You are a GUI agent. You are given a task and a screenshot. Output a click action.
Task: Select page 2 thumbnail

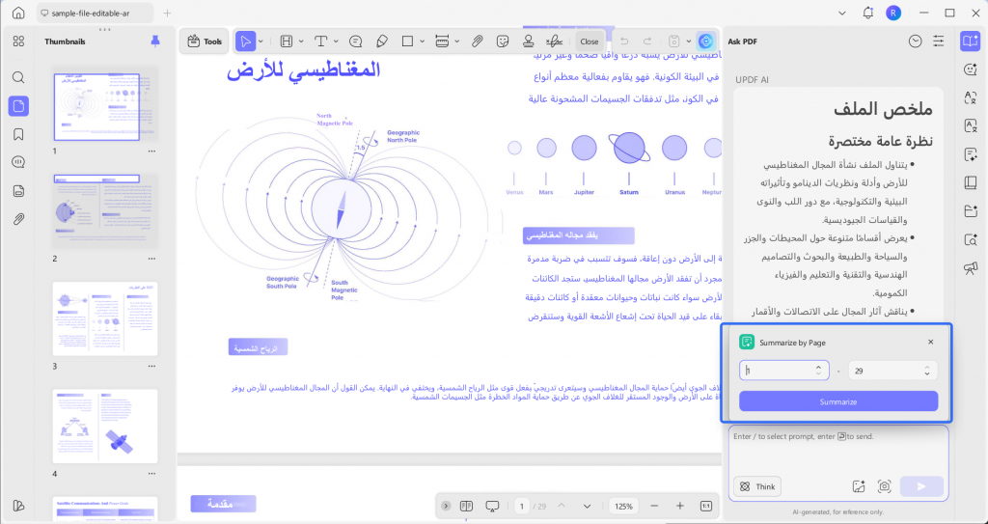[104, 211]
